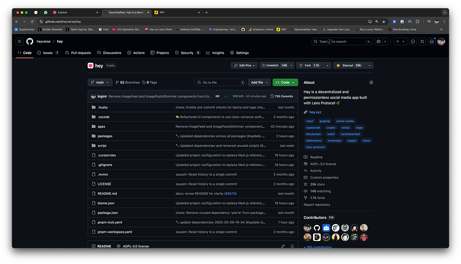The image size is (461, 264).
Task: Open Report repository link
Action: click(317, 205)
